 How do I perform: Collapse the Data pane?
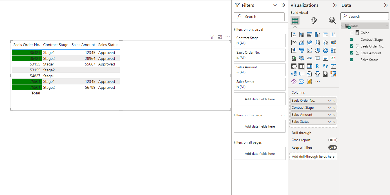(x=386, y=5)
